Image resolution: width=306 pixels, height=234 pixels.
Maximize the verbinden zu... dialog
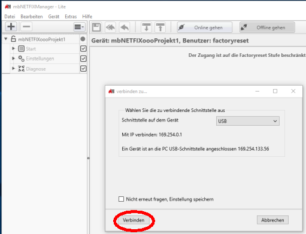coord(275,91)
